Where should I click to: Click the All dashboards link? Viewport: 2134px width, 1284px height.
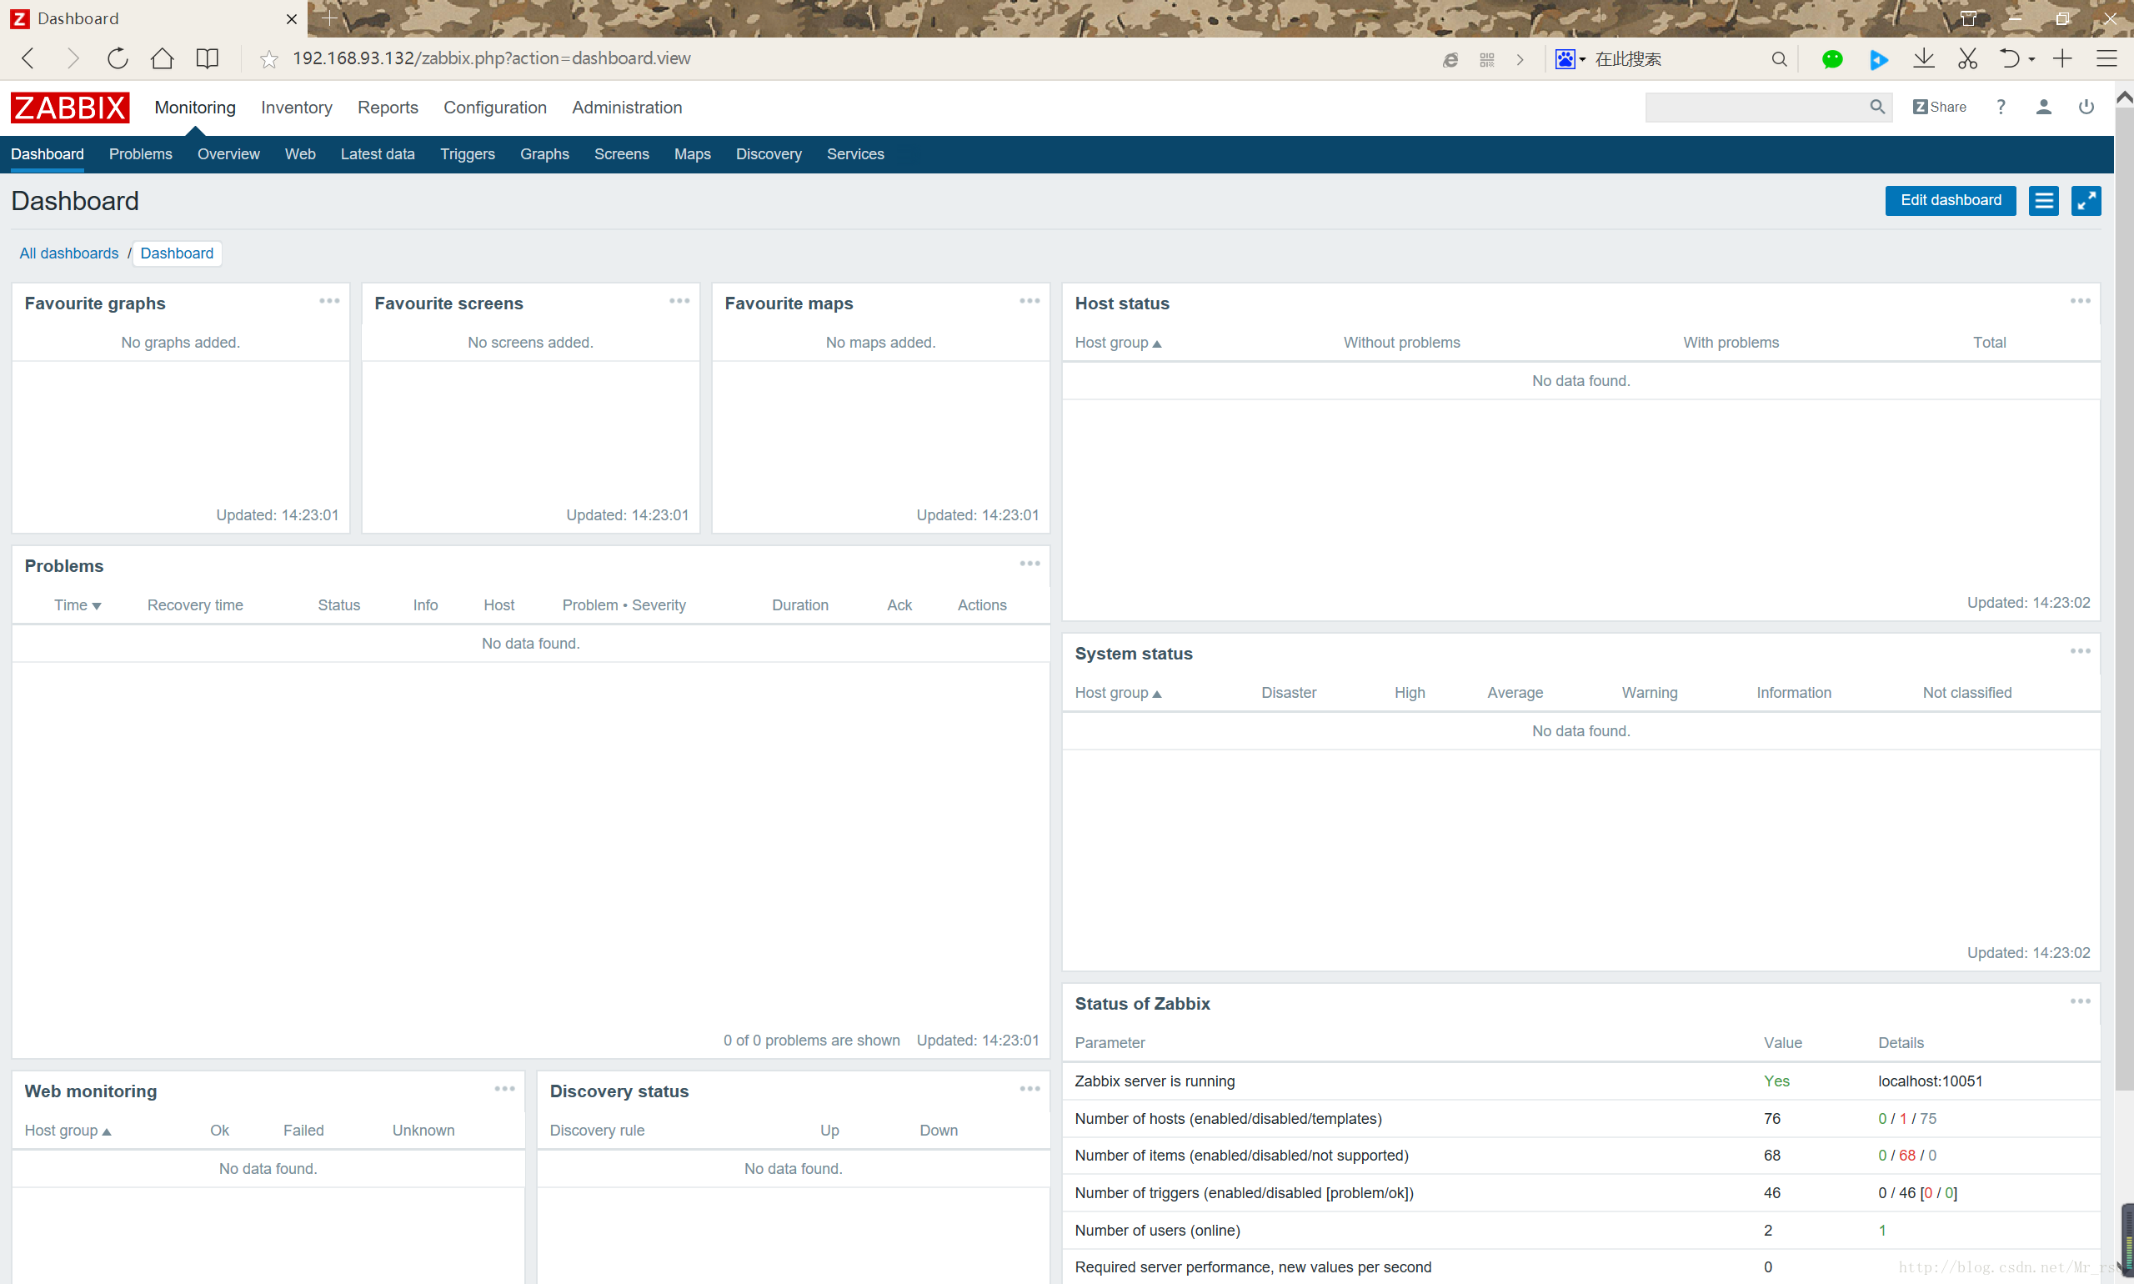pyautogui.click(x=68, y=253)
